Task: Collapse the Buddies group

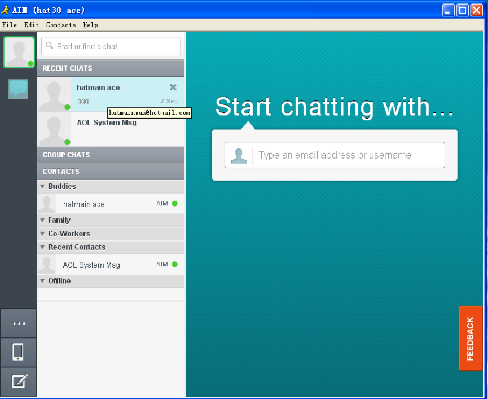Action: click(x=42, y=186)
